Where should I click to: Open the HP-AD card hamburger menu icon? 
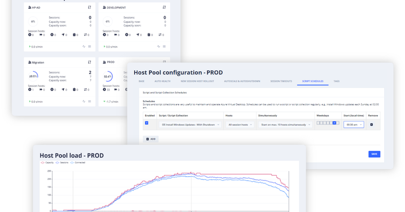[x=90, y=47]
